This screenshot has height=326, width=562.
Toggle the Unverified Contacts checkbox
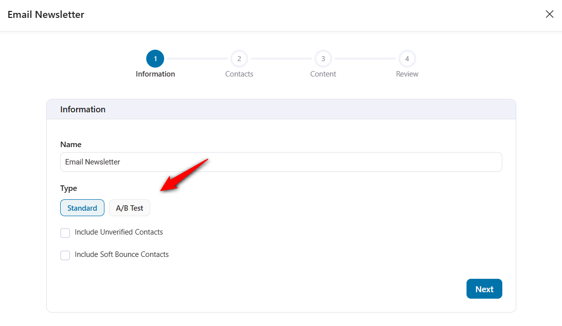65,233
